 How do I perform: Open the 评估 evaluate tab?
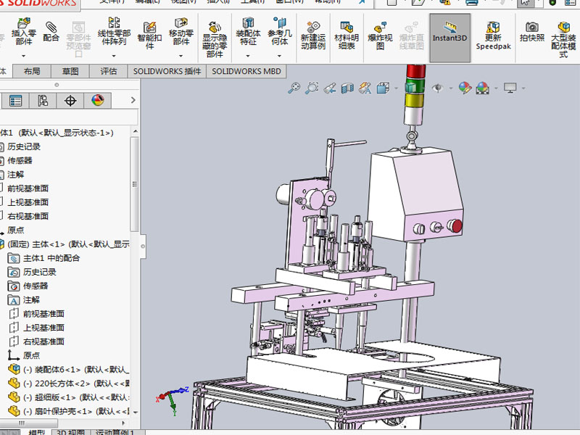108,71
